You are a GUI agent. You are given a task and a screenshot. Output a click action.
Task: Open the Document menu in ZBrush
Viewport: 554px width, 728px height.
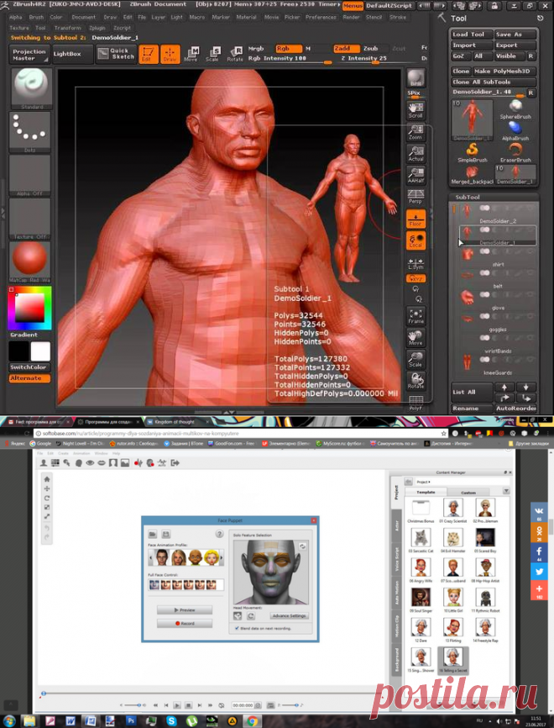click(x=83, y=17)
